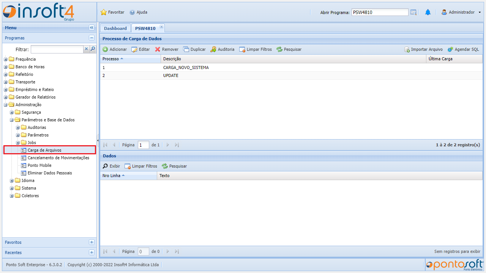Open Auditoria from the toolbar

click(213, 49)
